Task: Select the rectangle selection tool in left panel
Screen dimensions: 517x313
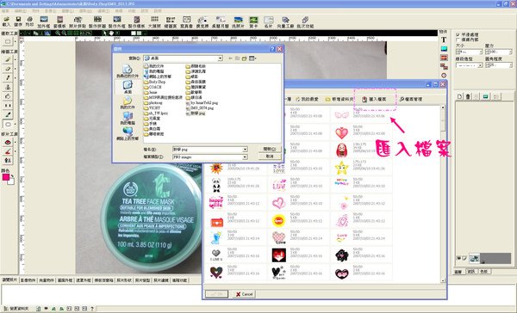Action: pos(8,41)
